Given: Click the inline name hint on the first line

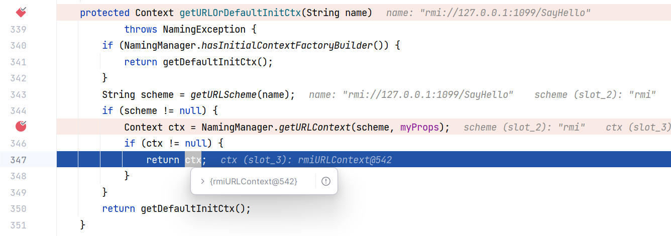Looking at the screenshot, I should click(488, 13).
